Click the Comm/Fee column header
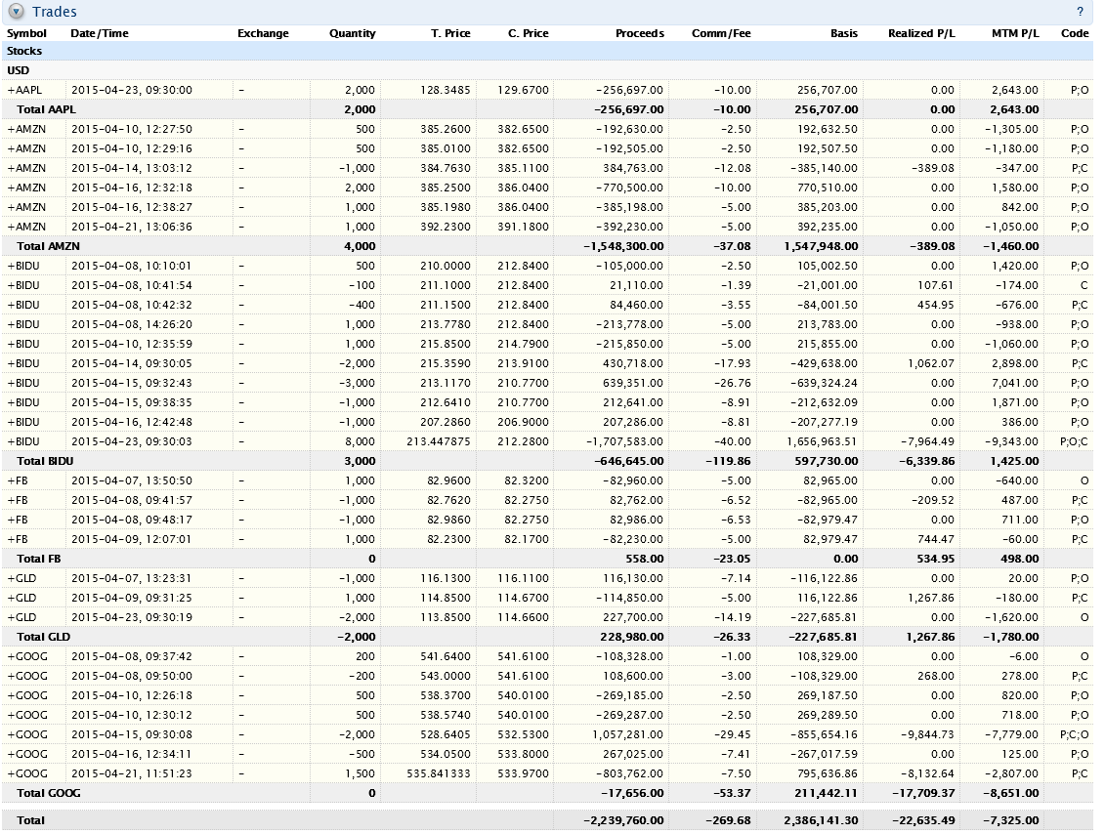 click(x=721, y=33)
